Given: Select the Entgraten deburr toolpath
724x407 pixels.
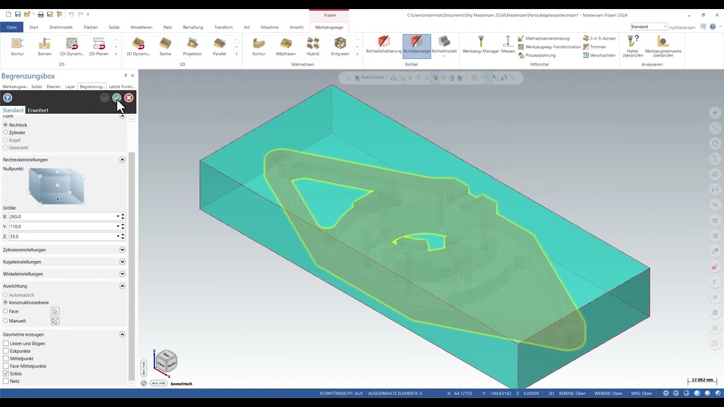Looking at the screenshot, I should point(340,46).
